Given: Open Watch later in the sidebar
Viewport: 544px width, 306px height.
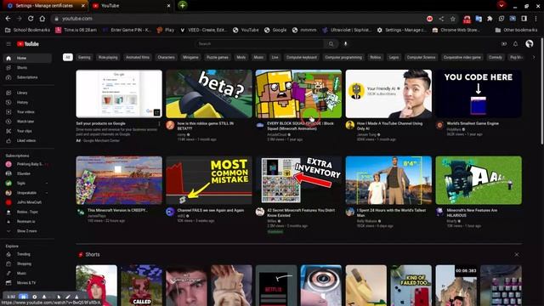Looking at the screenshot, I should (27, 122).
